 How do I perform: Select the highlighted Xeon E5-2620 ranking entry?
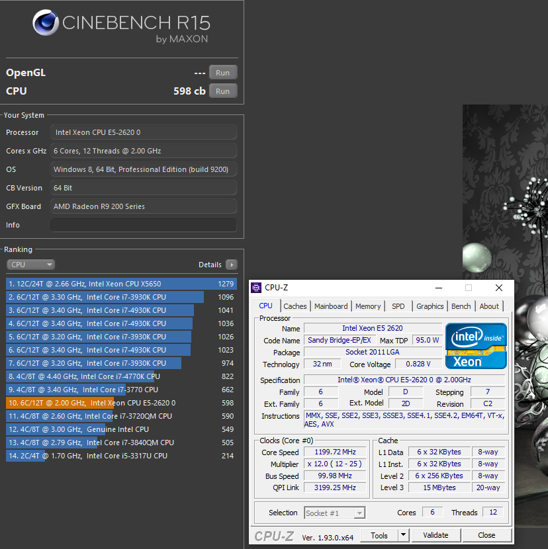(x=121, y=403)
